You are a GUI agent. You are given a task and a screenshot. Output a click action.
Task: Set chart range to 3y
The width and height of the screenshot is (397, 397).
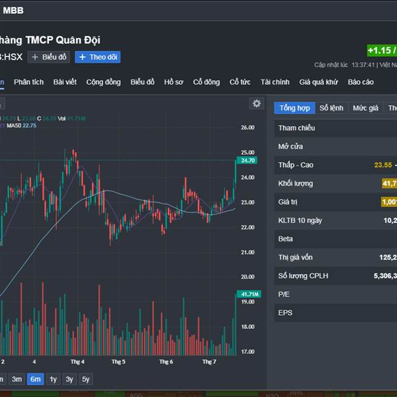tap(69, 379)
